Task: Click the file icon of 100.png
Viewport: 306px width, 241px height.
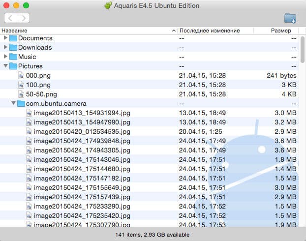Action: [x=21, y=85]
